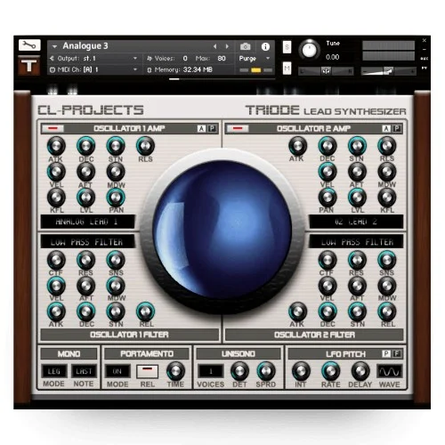
Task: Open Oscillator 2 LOW PASS FILTER type selector
Action: point(356,242)
